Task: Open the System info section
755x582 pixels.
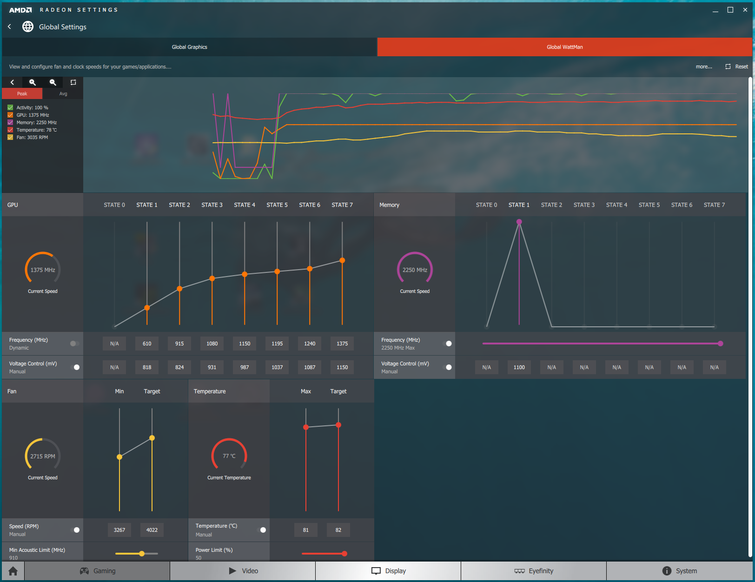Action: pyautogui.click(x=679, y=571)
